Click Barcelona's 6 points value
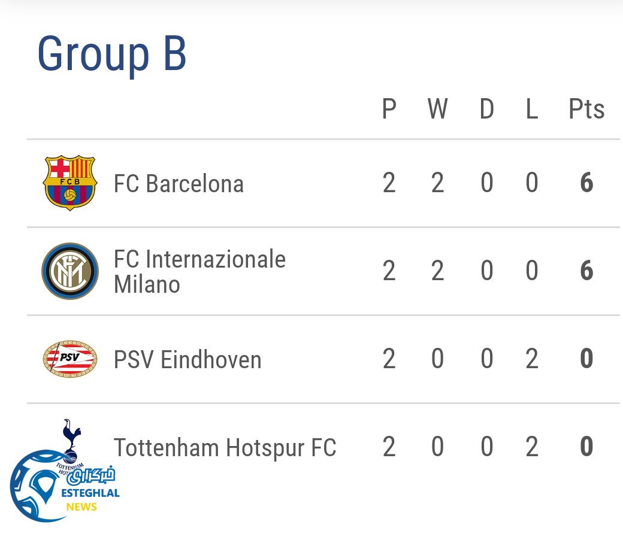The height and width of the screenshot is (540, 623). point(586,183)
